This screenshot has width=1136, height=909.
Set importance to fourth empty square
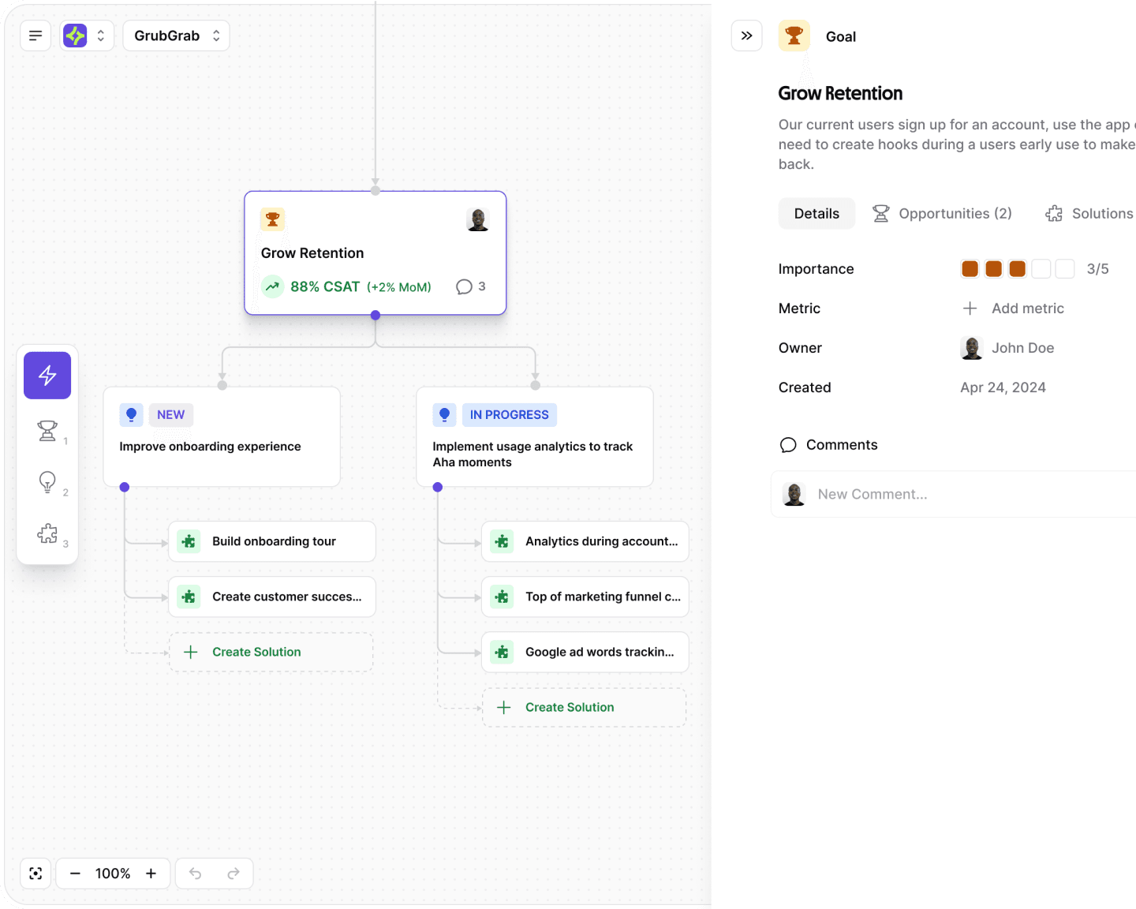point(1041,269)
